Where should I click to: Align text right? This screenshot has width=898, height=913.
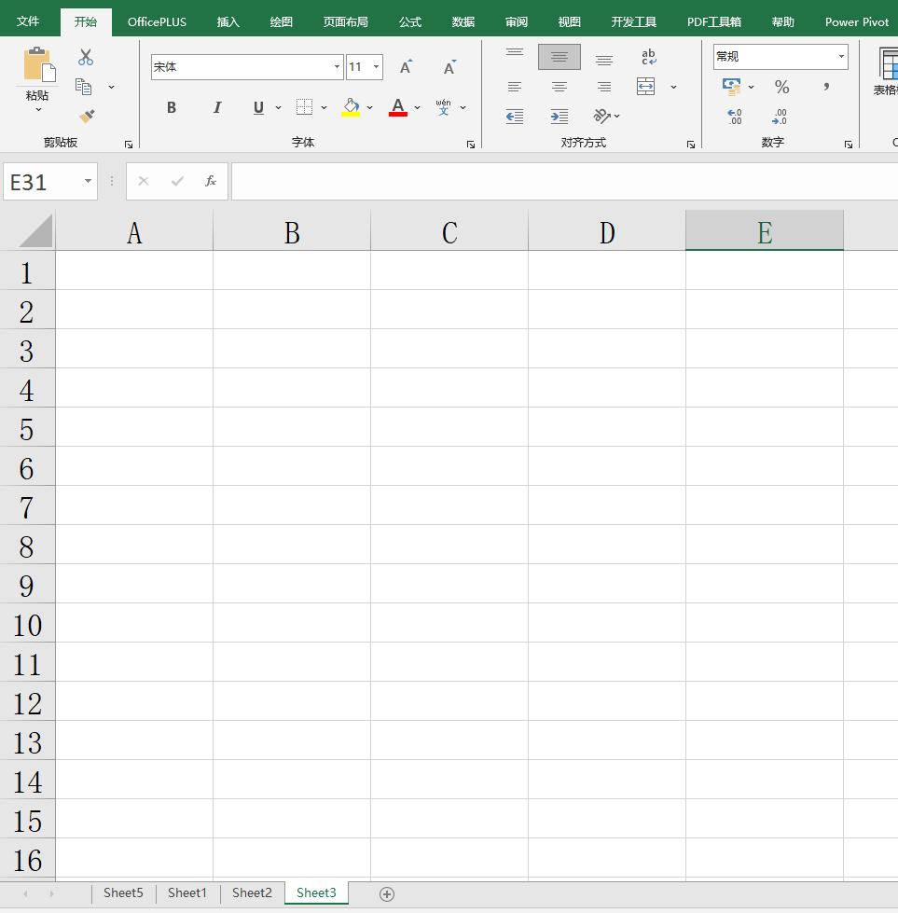click(x=604, y=87)
